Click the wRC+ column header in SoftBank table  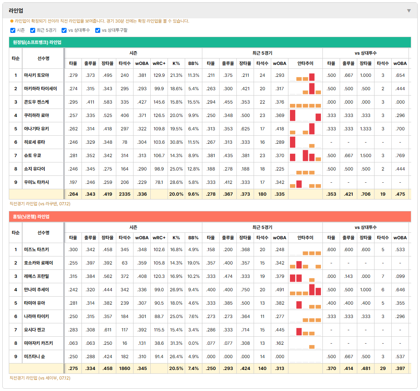click(x=159, y=63)
